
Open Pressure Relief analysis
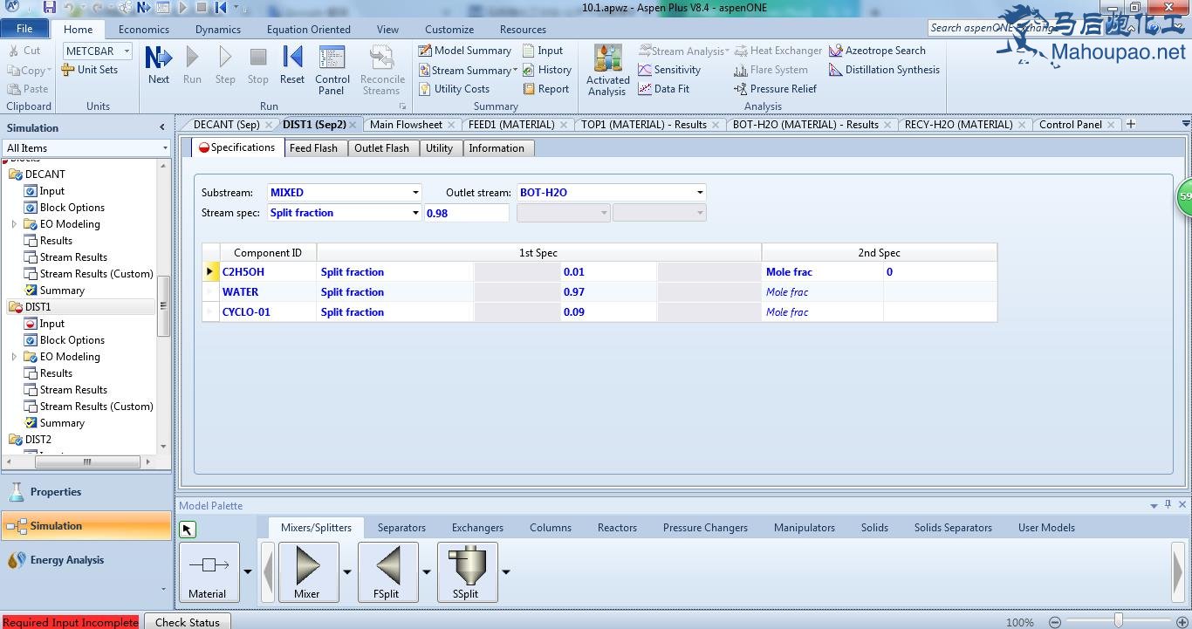click(775, 89)
